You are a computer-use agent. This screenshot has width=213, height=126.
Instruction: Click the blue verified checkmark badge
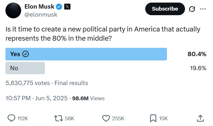point(59,7)
